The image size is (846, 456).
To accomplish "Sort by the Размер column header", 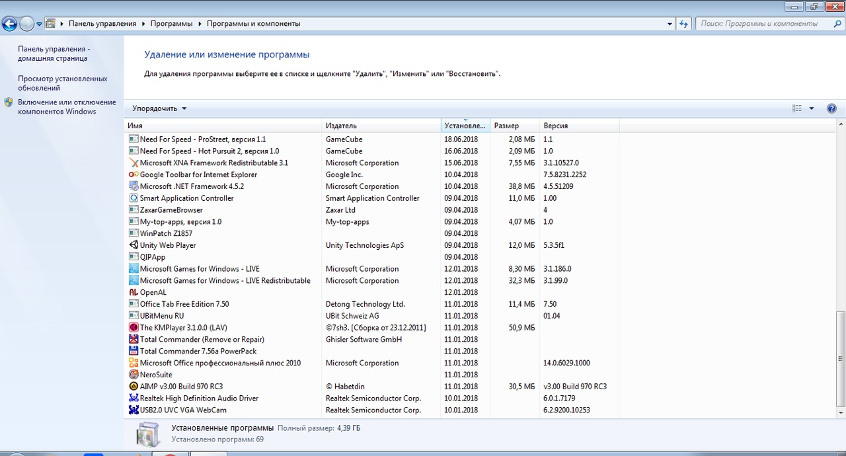I will point(515,126).
